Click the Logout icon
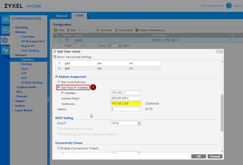 pyautogui.click(x=229, y=6)
